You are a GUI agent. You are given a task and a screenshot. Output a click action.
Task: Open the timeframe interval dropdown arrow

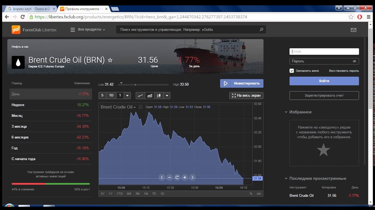point(127,95)
